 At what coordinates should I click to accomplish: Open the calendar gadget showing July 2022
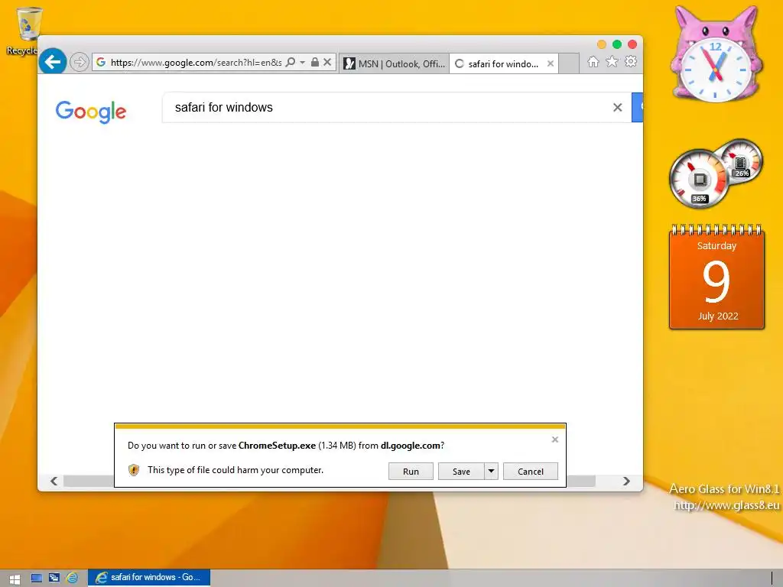[x=717, y=277]
